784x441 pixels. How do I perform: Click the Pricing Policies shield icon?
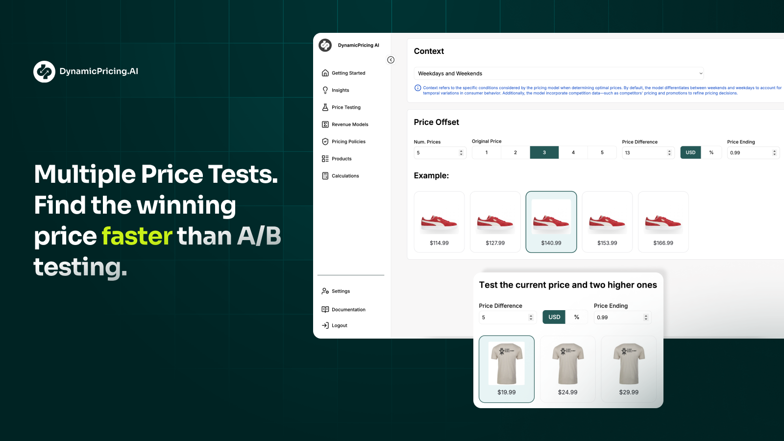coord(325,142)
